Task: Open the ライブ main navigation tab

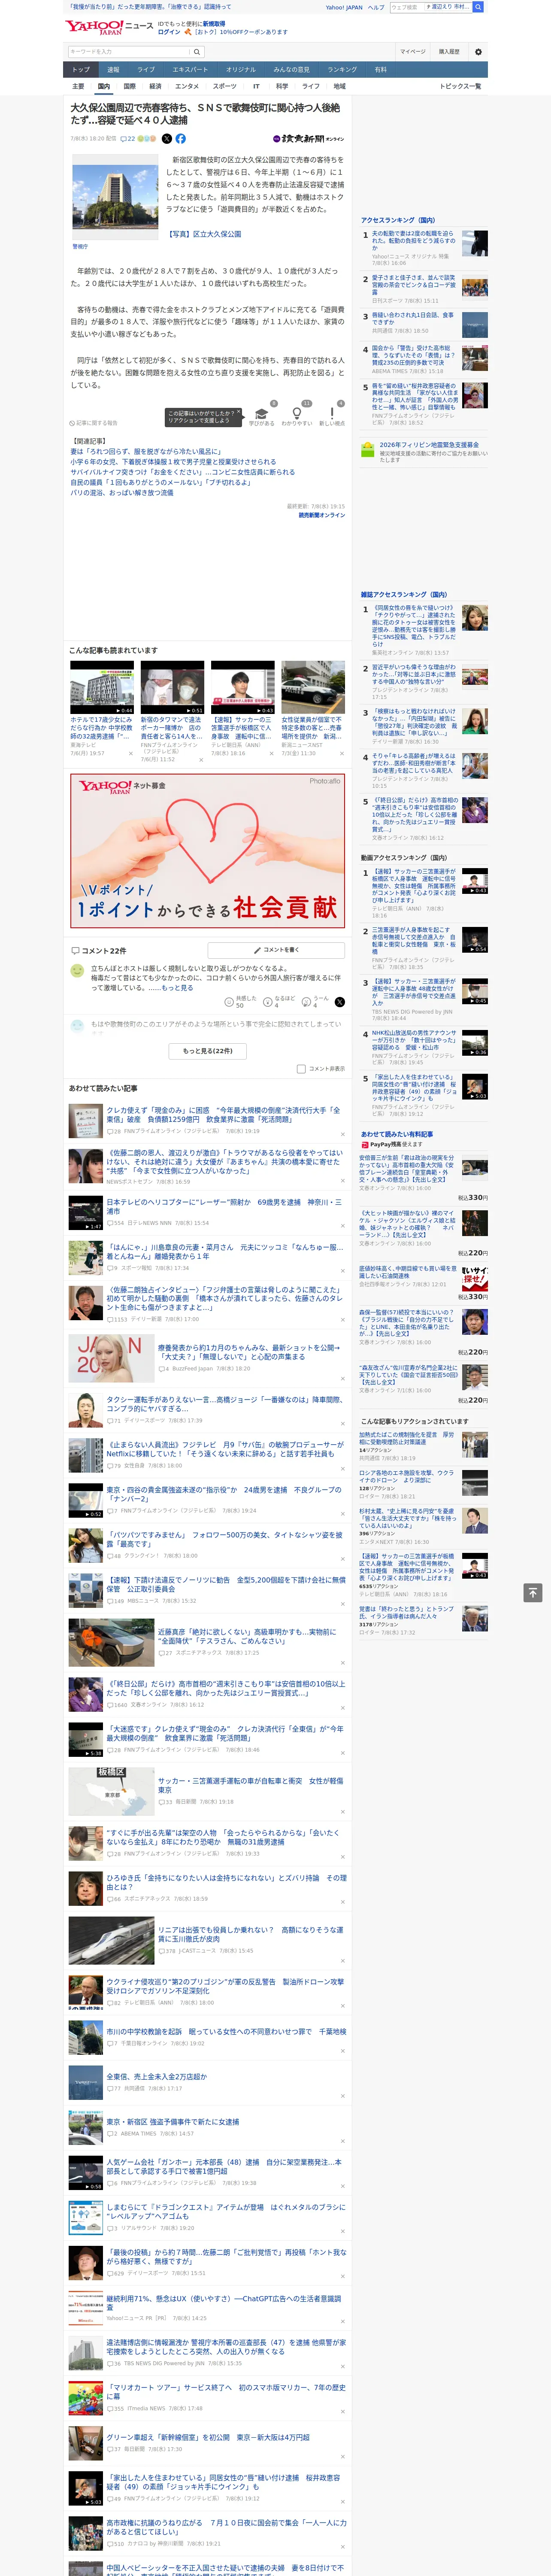Action: 146,70
